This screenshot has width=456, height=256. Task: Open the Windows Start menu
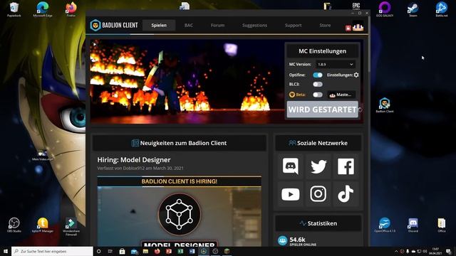click(6, 251)
